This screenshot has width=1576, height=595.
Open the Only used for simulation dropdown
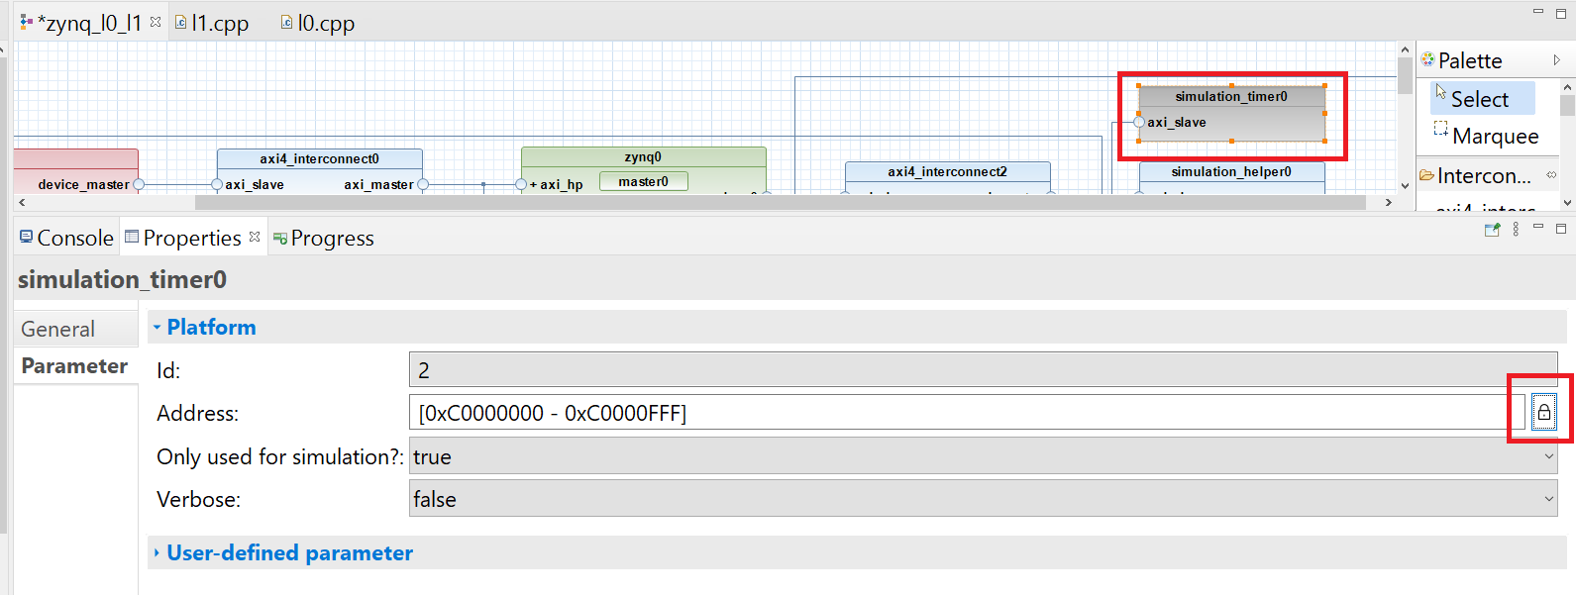click(983, 456)
